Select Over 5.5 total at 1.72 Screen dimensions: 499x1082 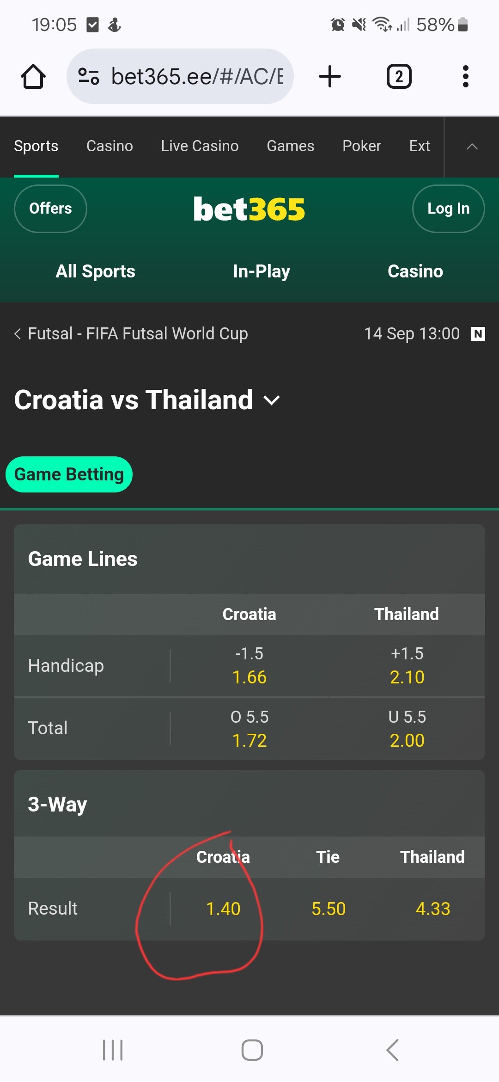pyautogui.click(x=249, y=729)
